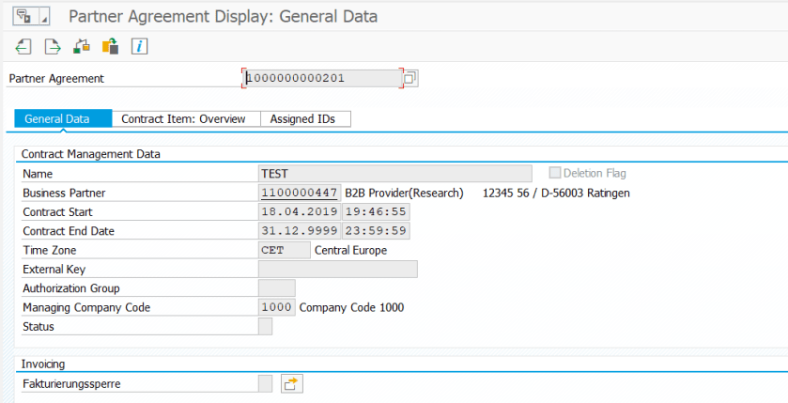Screen dimensions: 788x403
Task: Toggle the Deletion Flag checkbox
Action: (x=555, y=173)
